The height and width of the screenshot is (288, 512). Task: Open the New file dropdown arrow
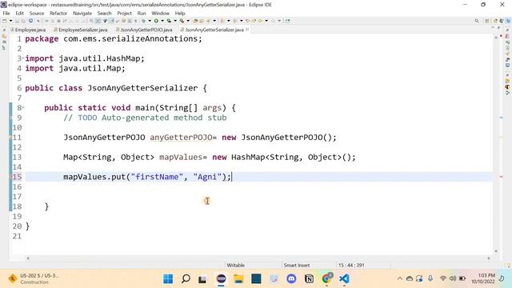(x=10, y=21)
